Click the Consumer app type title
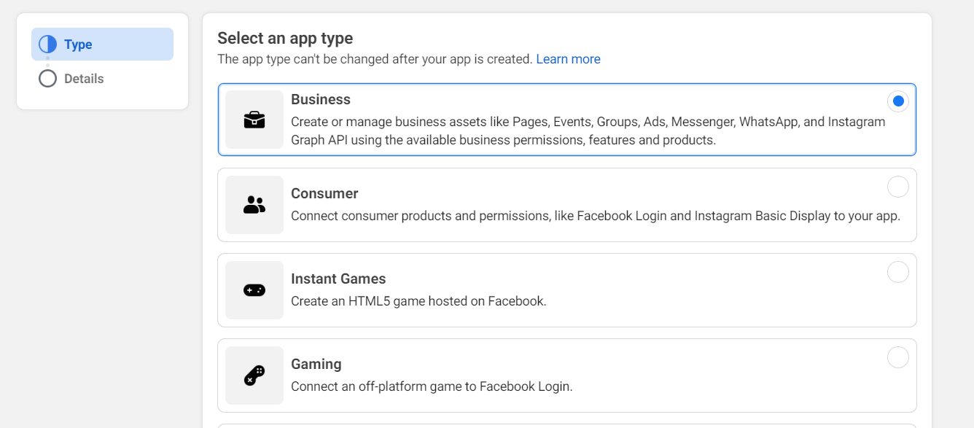Image resolution: width=974 pixels, height=428 pixels. [x=324, y=193]
